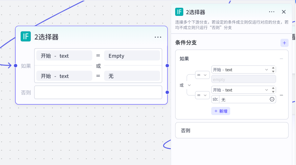Click the 新增 button to add a condition

[x=221, y=111]
